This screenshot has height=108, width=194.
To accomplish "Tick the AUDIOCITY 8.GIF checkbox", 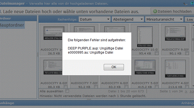I will click(66, 87).
